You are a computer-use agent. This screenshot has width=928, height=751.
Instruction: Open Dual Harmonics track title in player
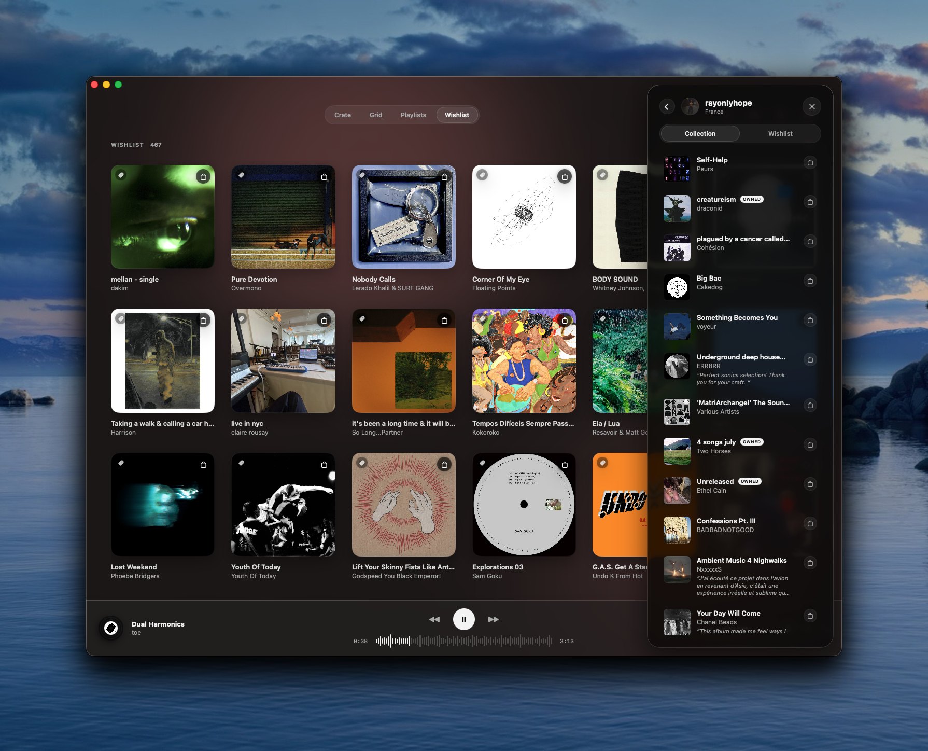pyautogui.click(x=158, y=624)
